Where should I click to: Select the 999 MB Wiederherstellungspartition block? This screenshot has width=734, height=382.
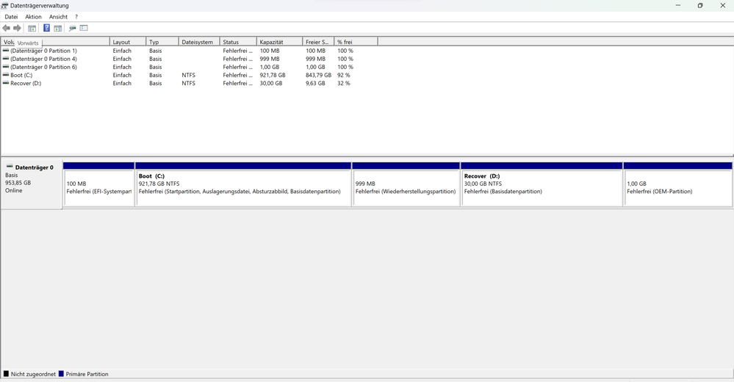[x=406, y=188]
